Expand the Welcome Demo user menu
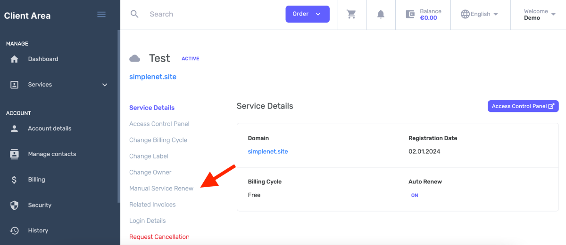Screen dimensions: 566x245 [x=540, y=15]
